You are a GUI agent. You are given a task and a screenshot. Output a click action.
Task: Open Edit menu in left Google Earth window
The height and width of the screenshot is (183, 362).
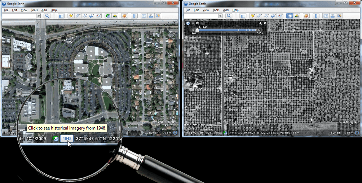(14, 10)
